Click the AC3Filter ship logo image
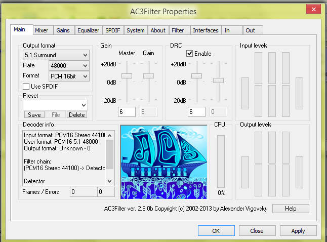The height and width of the screenshot is (242, 327). click(x=164, y=162)
